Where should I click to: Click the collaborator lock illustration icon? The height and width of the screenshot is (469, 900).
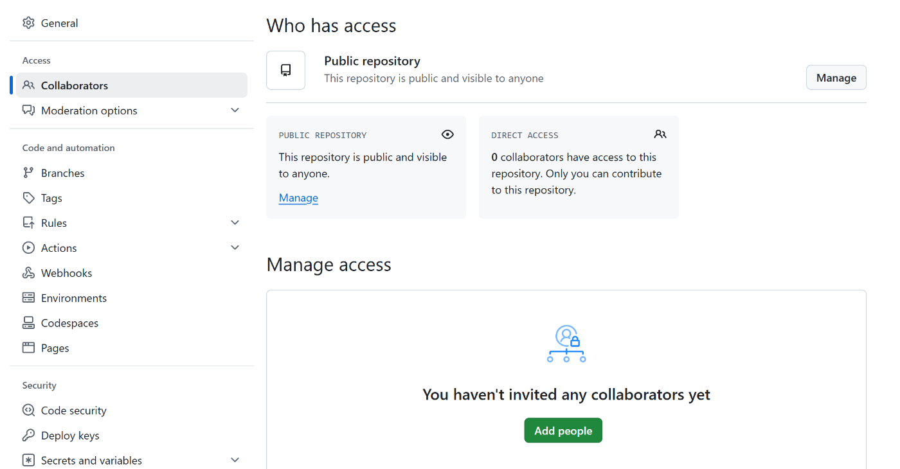[x=566, y=344]
